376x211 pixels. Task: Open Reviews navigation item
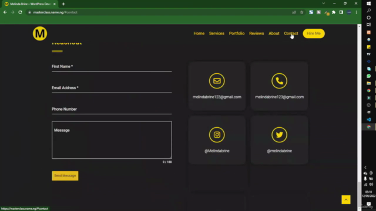click(x=256, y=33)
